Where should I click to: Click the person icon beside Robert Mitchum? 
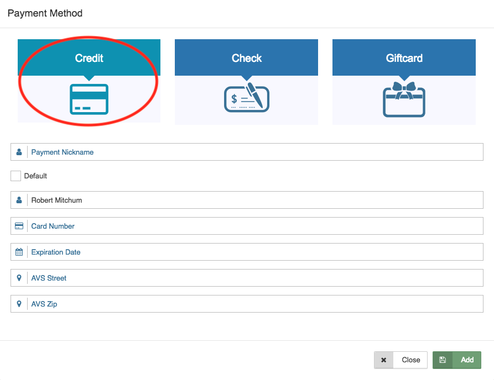(19, 200)
